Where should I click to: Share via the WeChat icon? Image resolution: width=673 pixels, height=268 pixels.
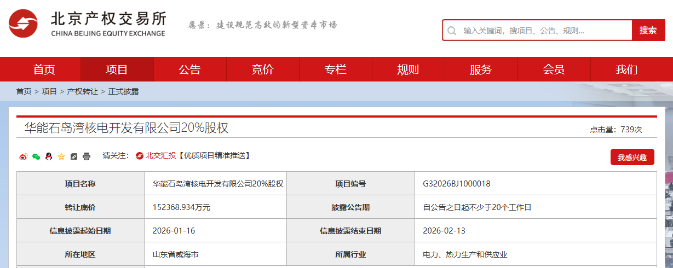[36, 156]
